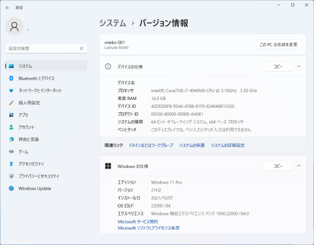Open Microsoft ソフトウェアライセンス条項 link
This screenshot has height=245, width=314.
(x=148, y=228)
